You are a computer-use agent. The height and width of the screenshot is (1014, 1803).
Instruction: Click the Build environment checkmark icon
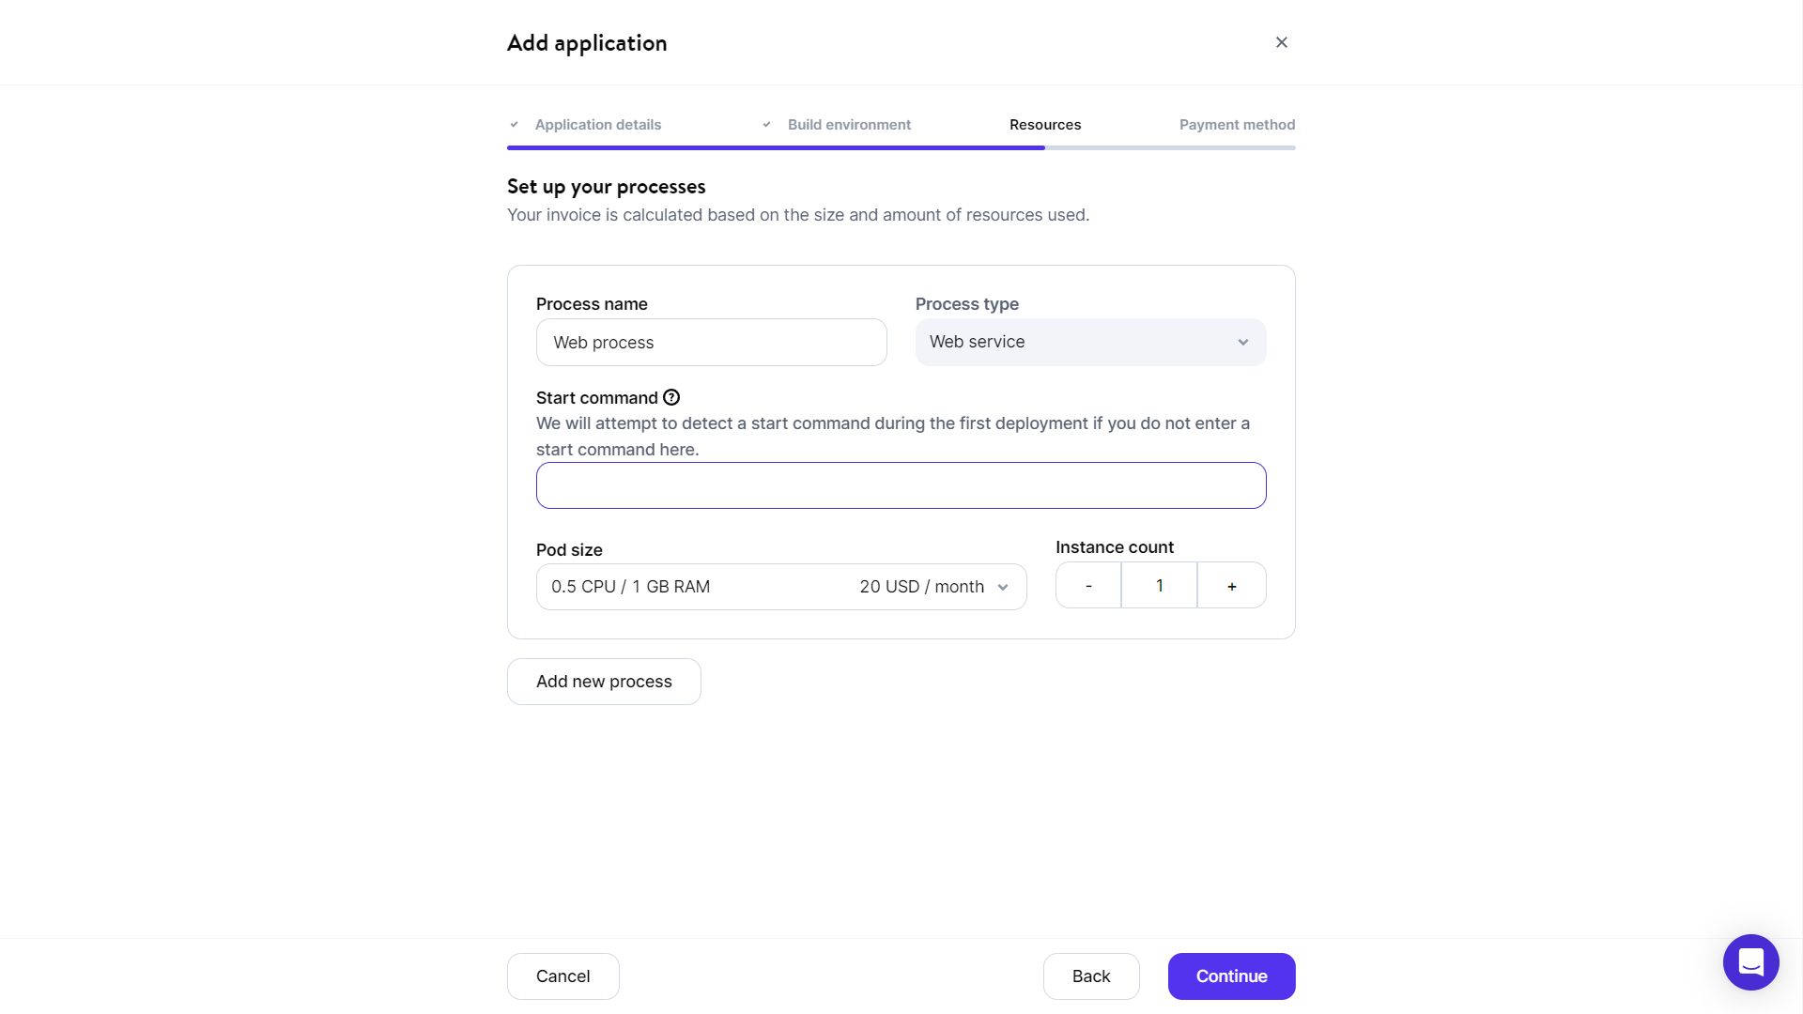pyautogui.click(x=766, y=125)
